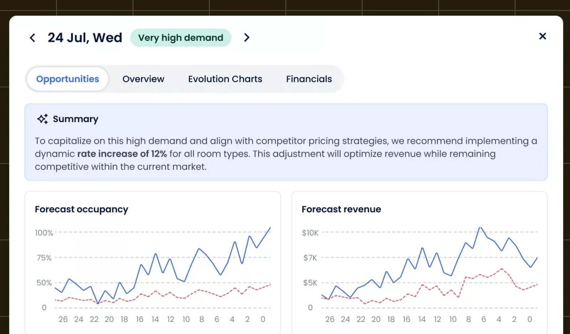Click the $5K label on revenue chart
Screen dimensions: 570x334
(310, 283)
